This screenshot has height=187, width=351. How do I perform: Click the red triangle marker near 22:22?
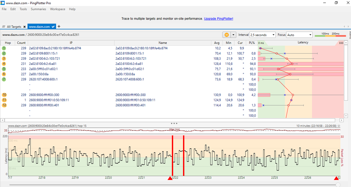[170, 178]
